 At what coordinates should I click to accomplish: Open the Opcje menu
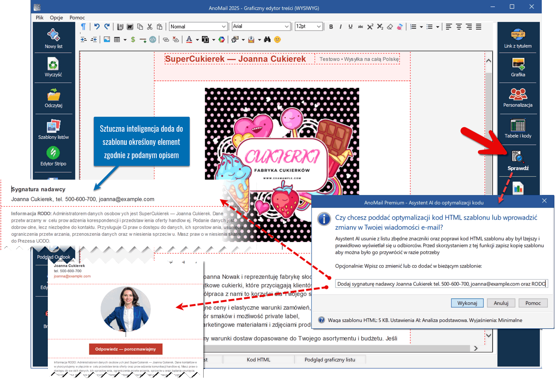click(57, 17)
